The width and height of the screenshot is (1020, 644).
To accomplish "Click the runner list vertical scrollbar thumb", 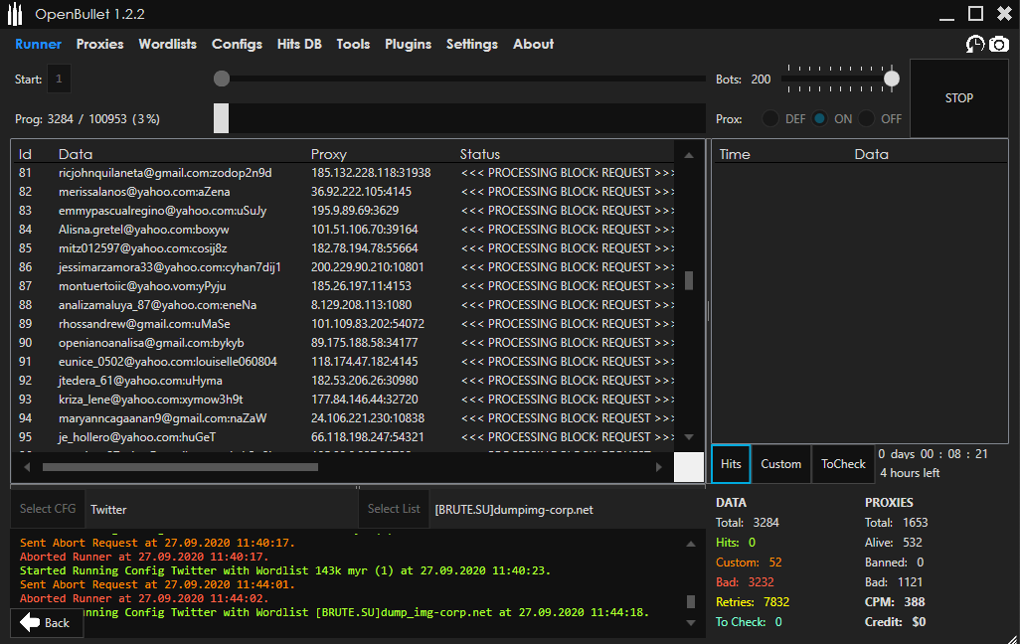I will (689, 280).
